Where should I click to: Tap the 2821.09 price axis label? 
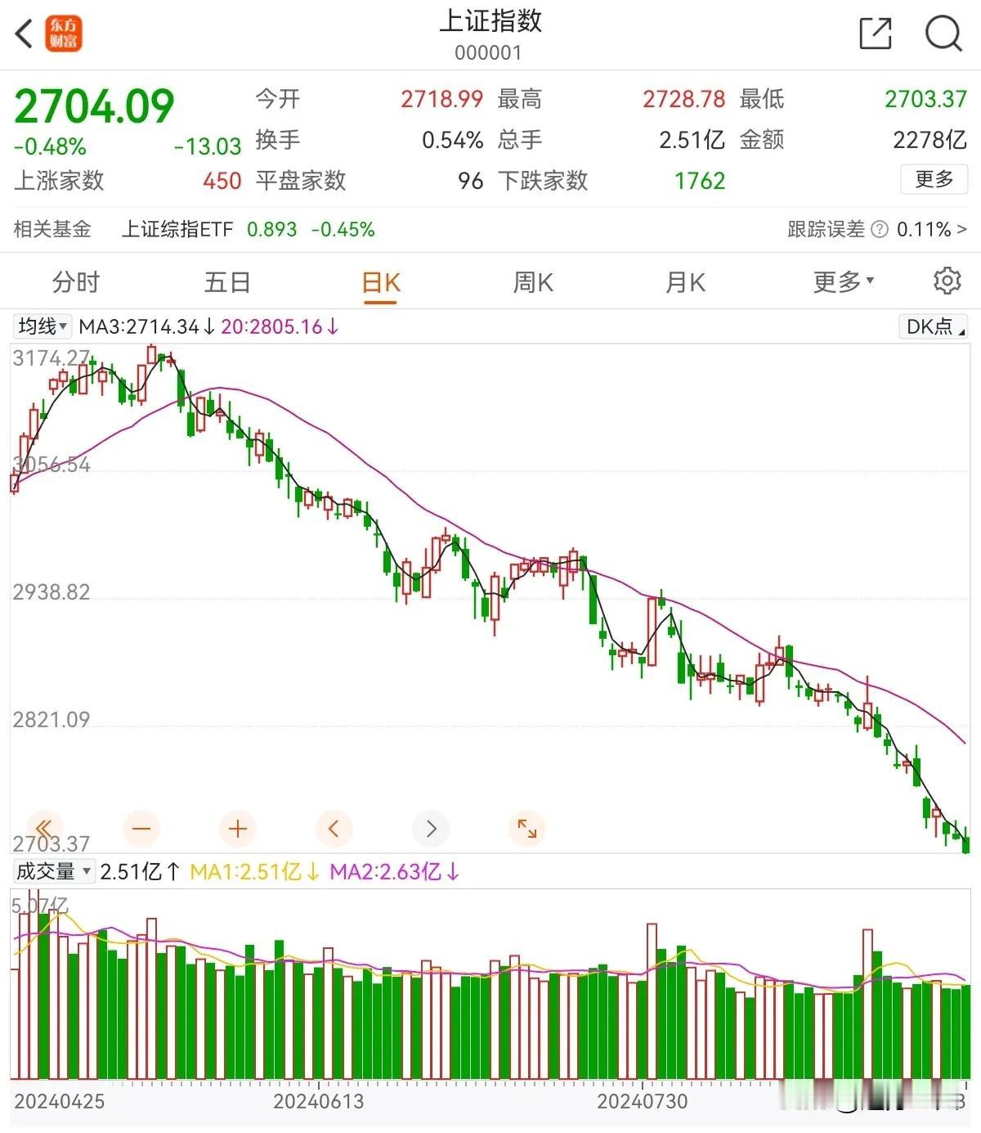[x=51, y=720]
